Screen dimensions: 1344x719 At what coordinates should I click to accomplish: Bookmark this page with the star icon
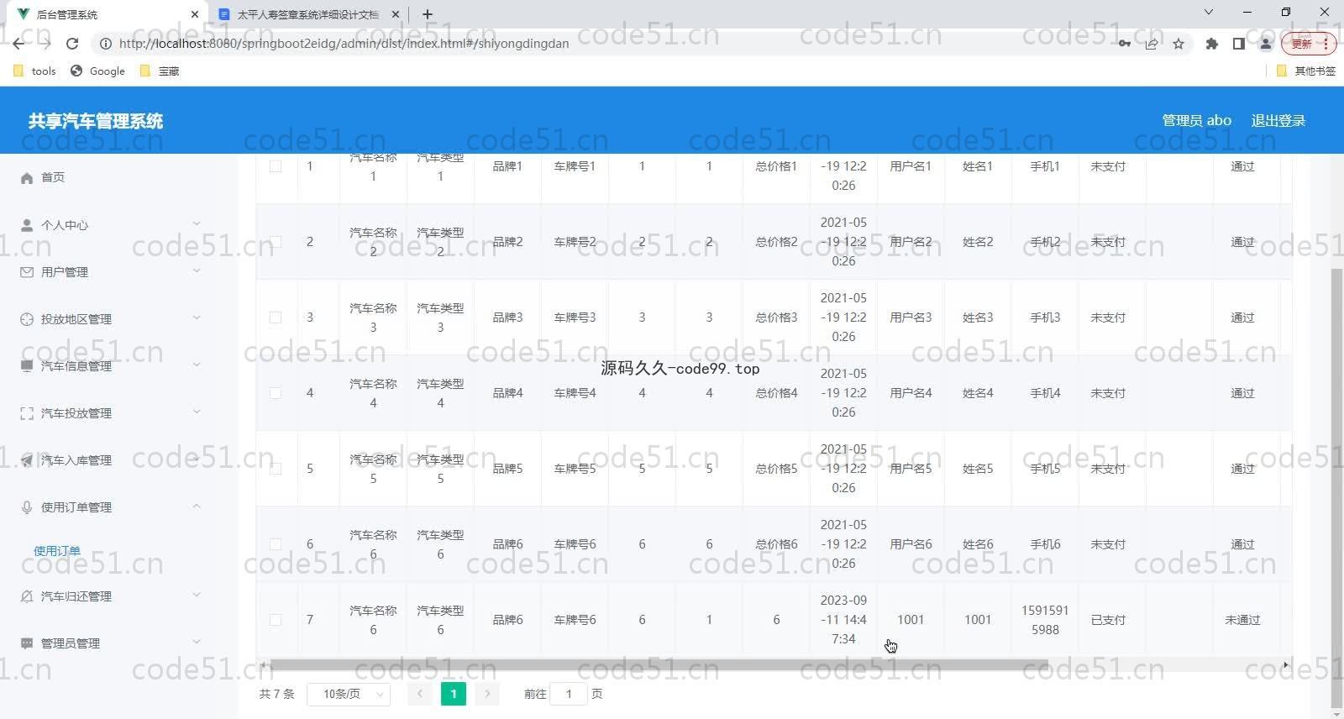click(x=1179, y=44)
